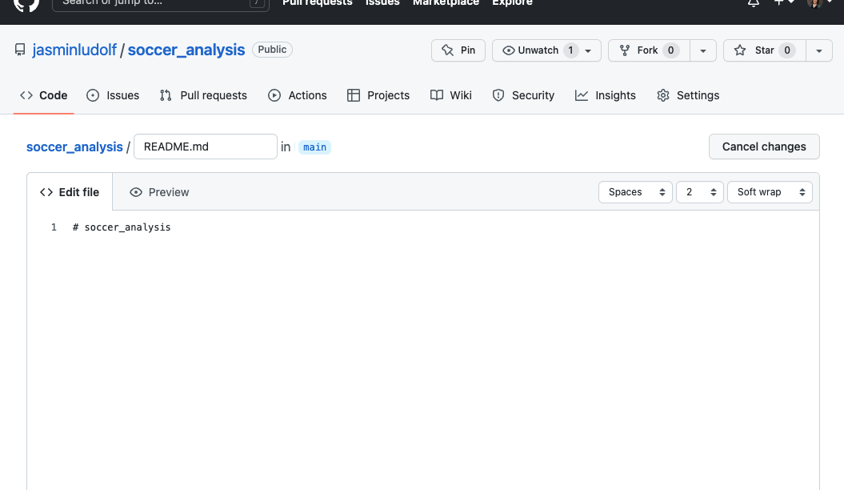Edit the README.md filename field
The height and width of the screenshot is (490, 844).
click(205, 147)
